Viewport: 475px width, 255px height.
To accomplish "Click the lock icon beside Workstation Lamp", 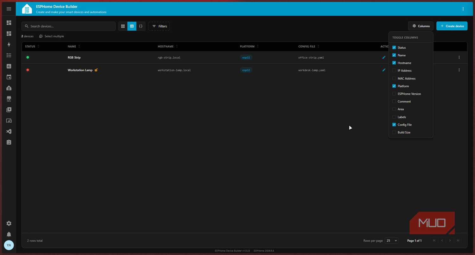I will coord(96,70).
